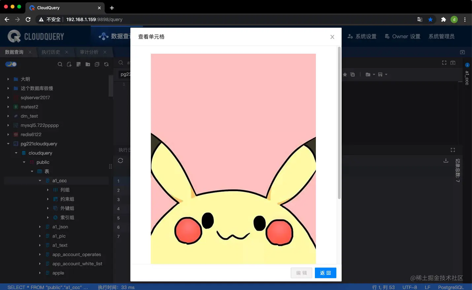Viewport: 472px width, 290px height.
Task: Open the 系统管理员 user menu
Action: coord(441,37)
